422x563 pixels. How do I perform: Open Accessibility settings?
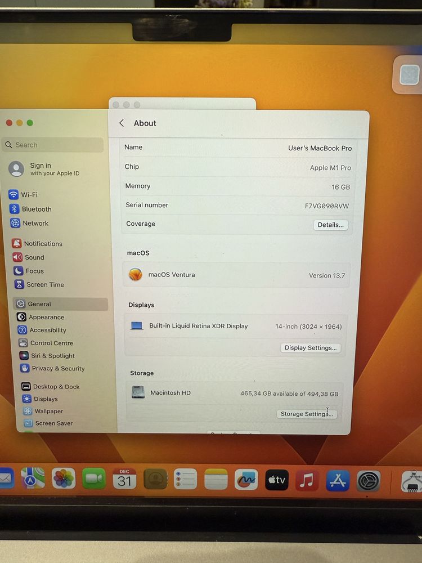[42, 330]
